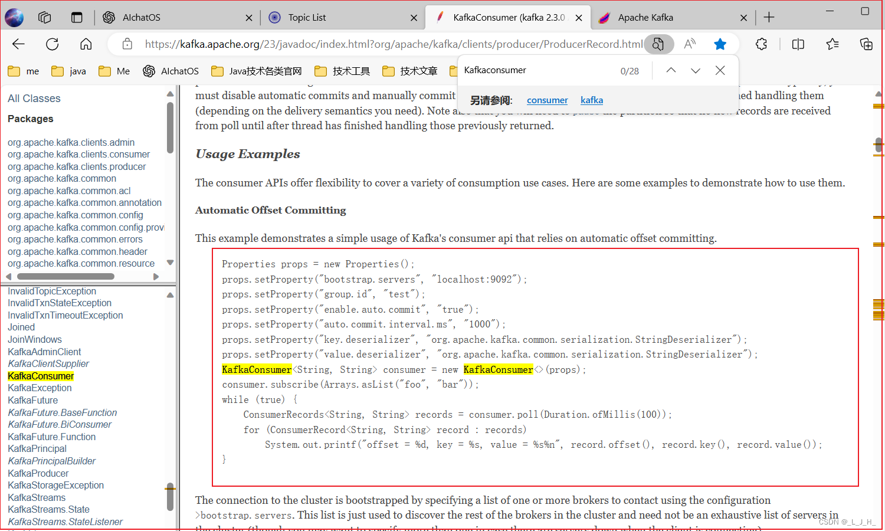Switch to the Topic List tab
The image size is (885, 531).
pyautogui.click(x=342, y=18)
